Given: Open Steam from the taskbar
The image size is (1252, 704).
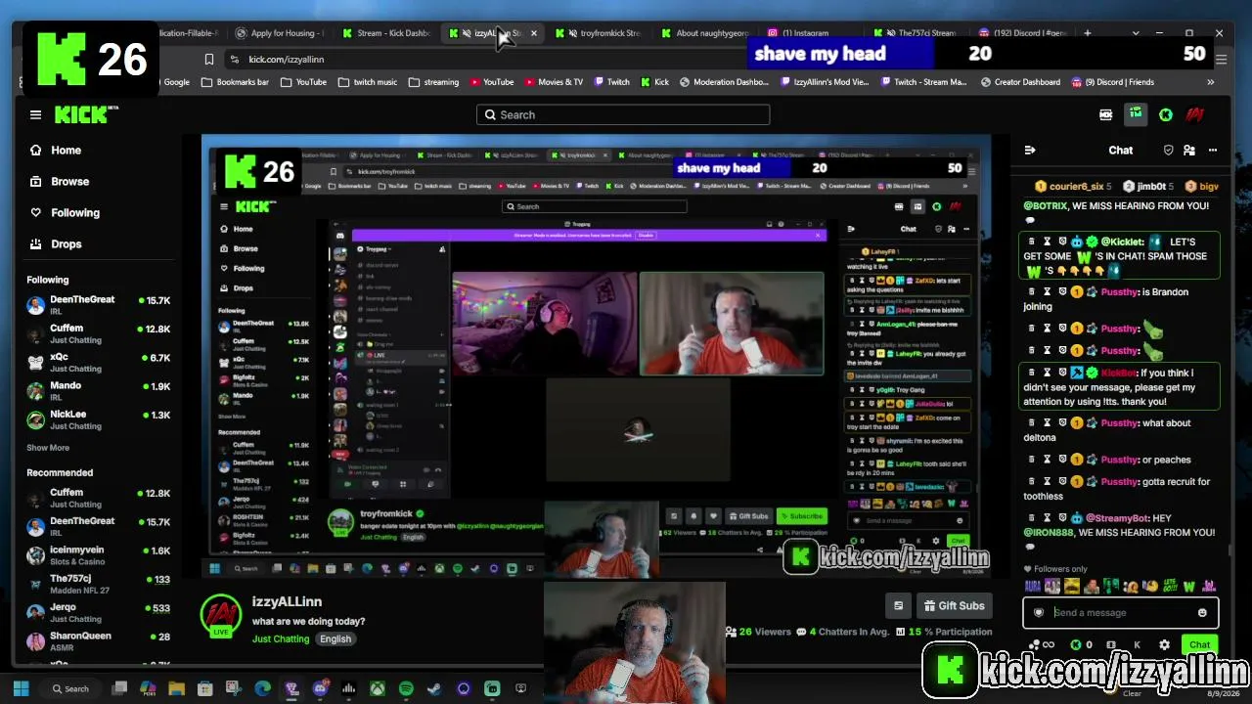Looking at the screenshot, I should (x=434, y=689).
